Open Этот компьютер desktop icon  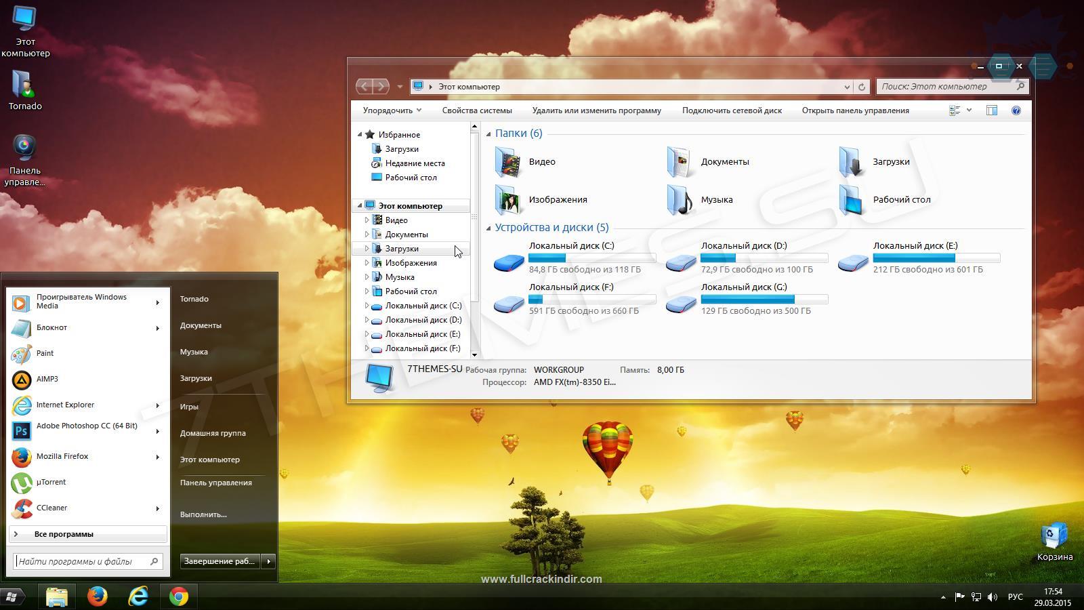pyautogui.click(x=25, y=31)
